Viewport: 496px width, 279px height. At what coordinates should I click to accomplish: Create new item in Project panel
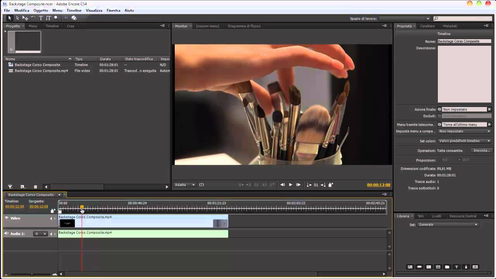pos(22,187)
